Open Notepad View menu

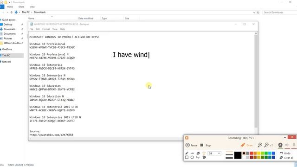(x=55, y=29)
